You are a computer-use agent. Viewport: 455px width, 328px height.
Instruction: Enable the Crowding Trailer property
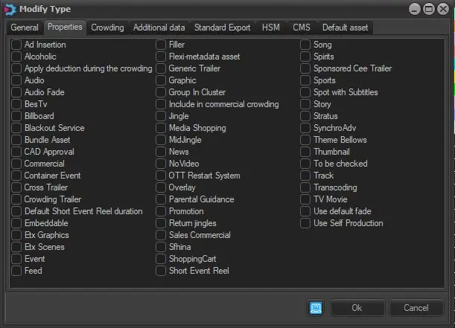(x=16, y=199)
